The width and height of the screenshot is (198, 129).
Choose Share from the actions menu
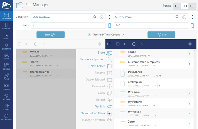pos(105,53)
